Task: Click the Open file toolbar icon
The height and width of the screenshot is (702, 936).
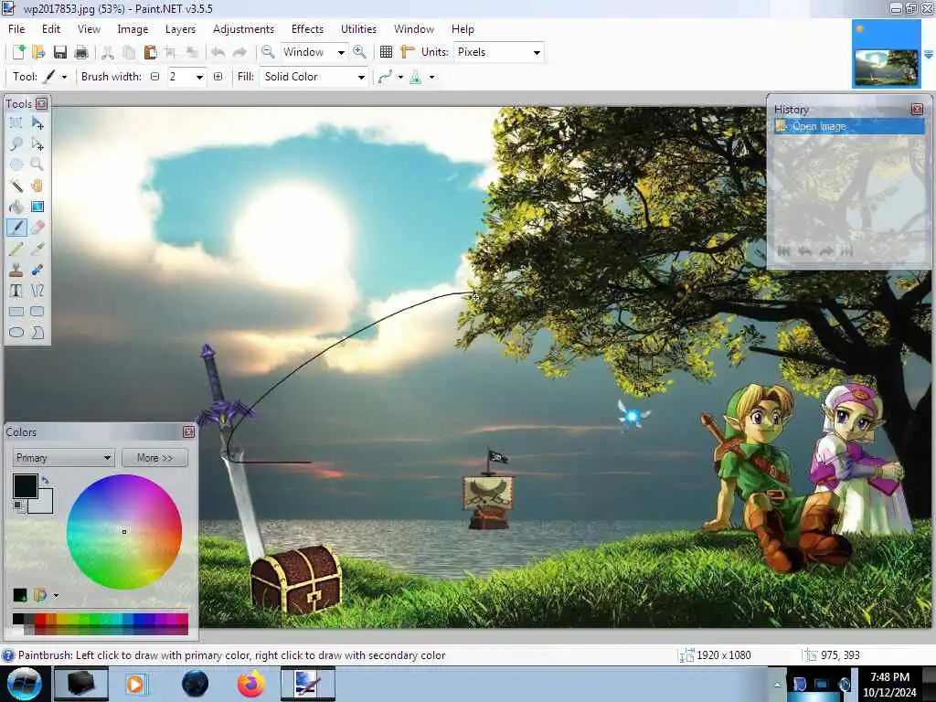Action: point(38,52)
